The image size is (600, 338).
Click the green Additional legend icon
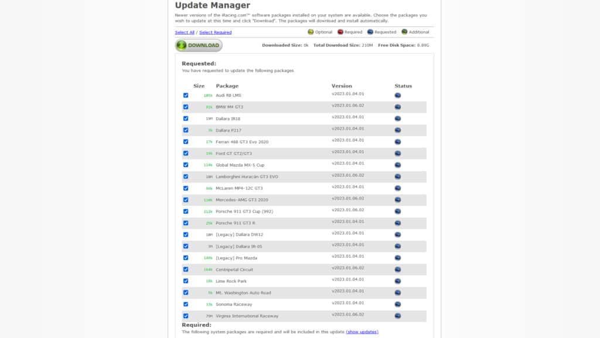point(404,32)
